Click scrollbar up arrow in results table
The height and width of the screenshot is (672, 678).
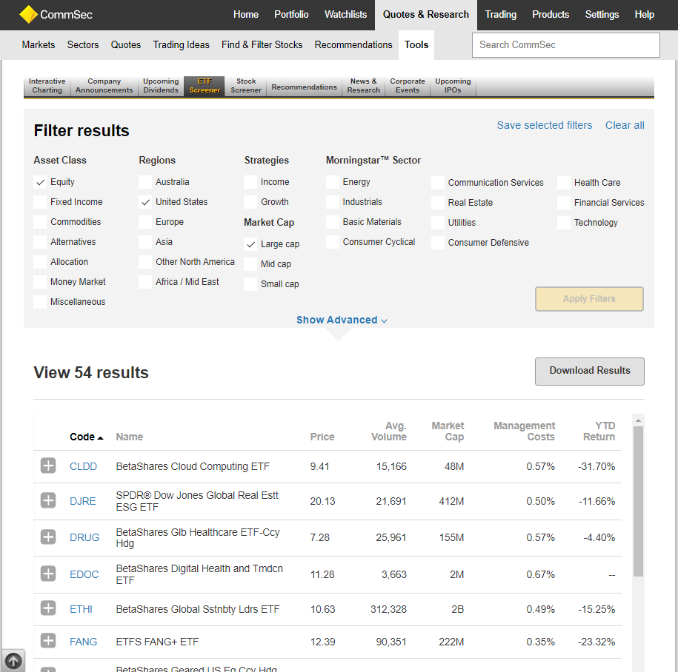639,420
